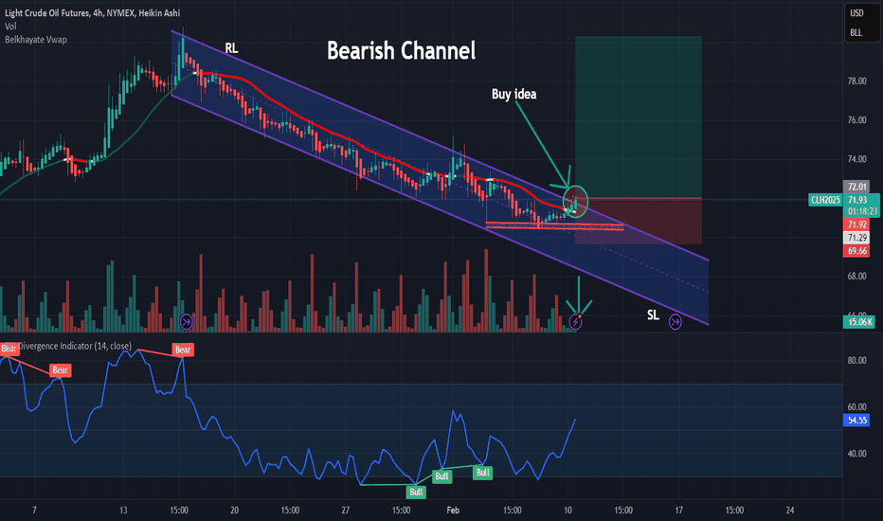Click the 54.55 RSI value label
The width and height of the screenshot is (883, 521).
pos(856,421)
